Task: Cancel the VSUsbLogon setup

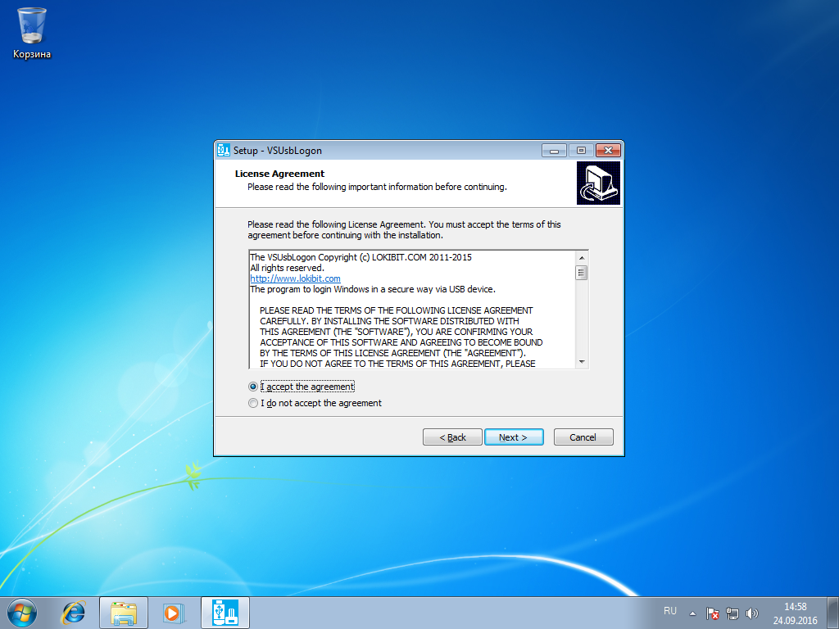Action: click(583, 437)
